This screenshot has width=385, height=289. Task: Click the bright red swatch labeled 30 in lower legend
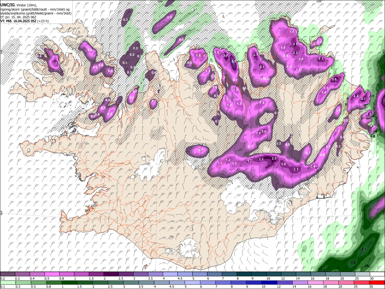377,282
